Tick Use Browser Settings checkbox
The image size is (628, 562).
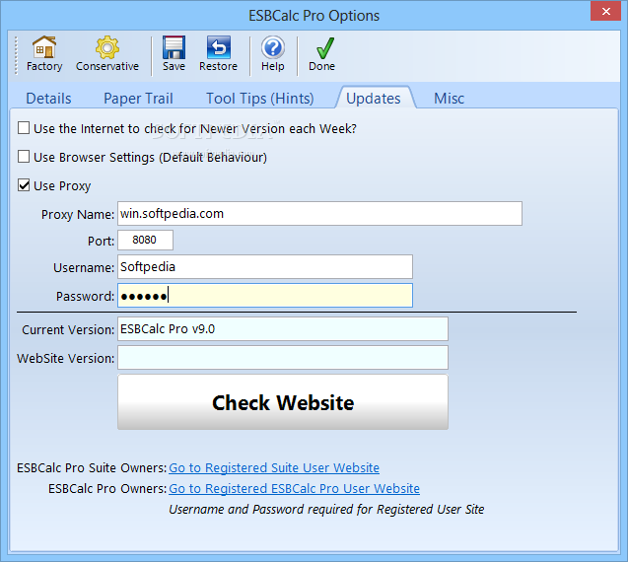[24, 157]
